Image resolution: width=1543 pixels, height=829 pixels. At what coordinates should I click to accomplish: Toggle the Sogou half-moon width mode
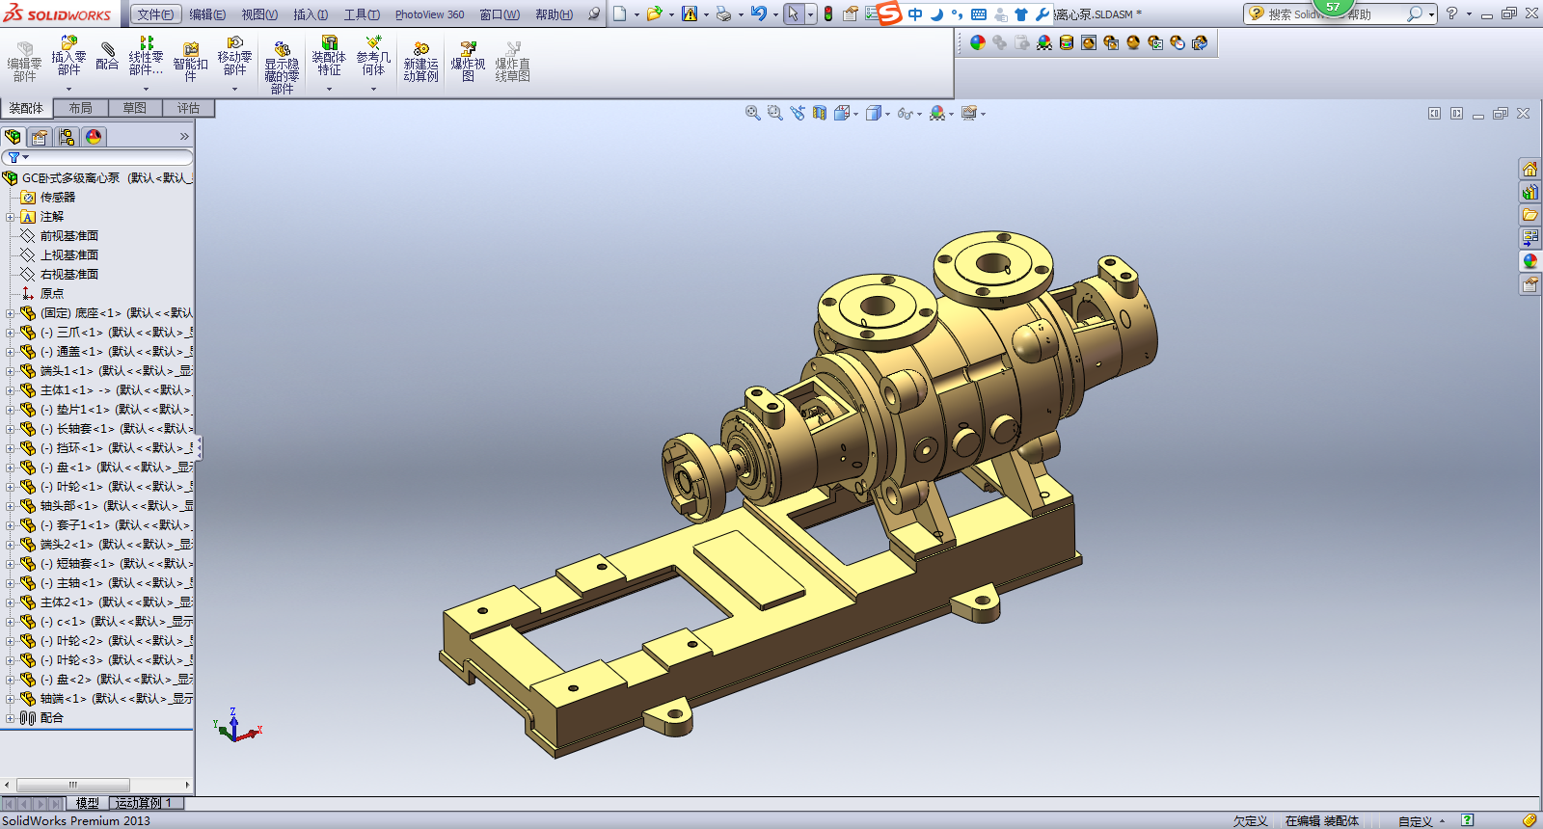[x=936, y=13]
